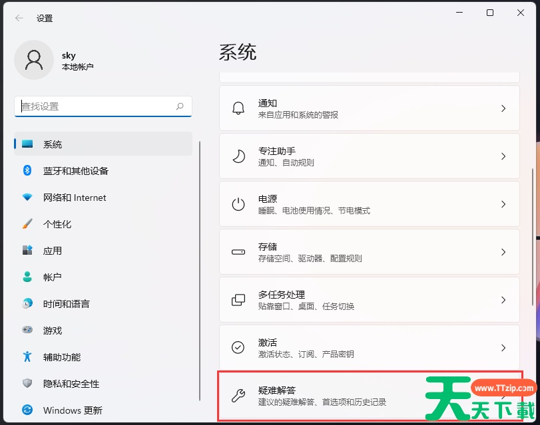Screen dimensions: 540x425
Task: Expand 多任务处理 using its chevron arrow
Action: pos(503,300)
